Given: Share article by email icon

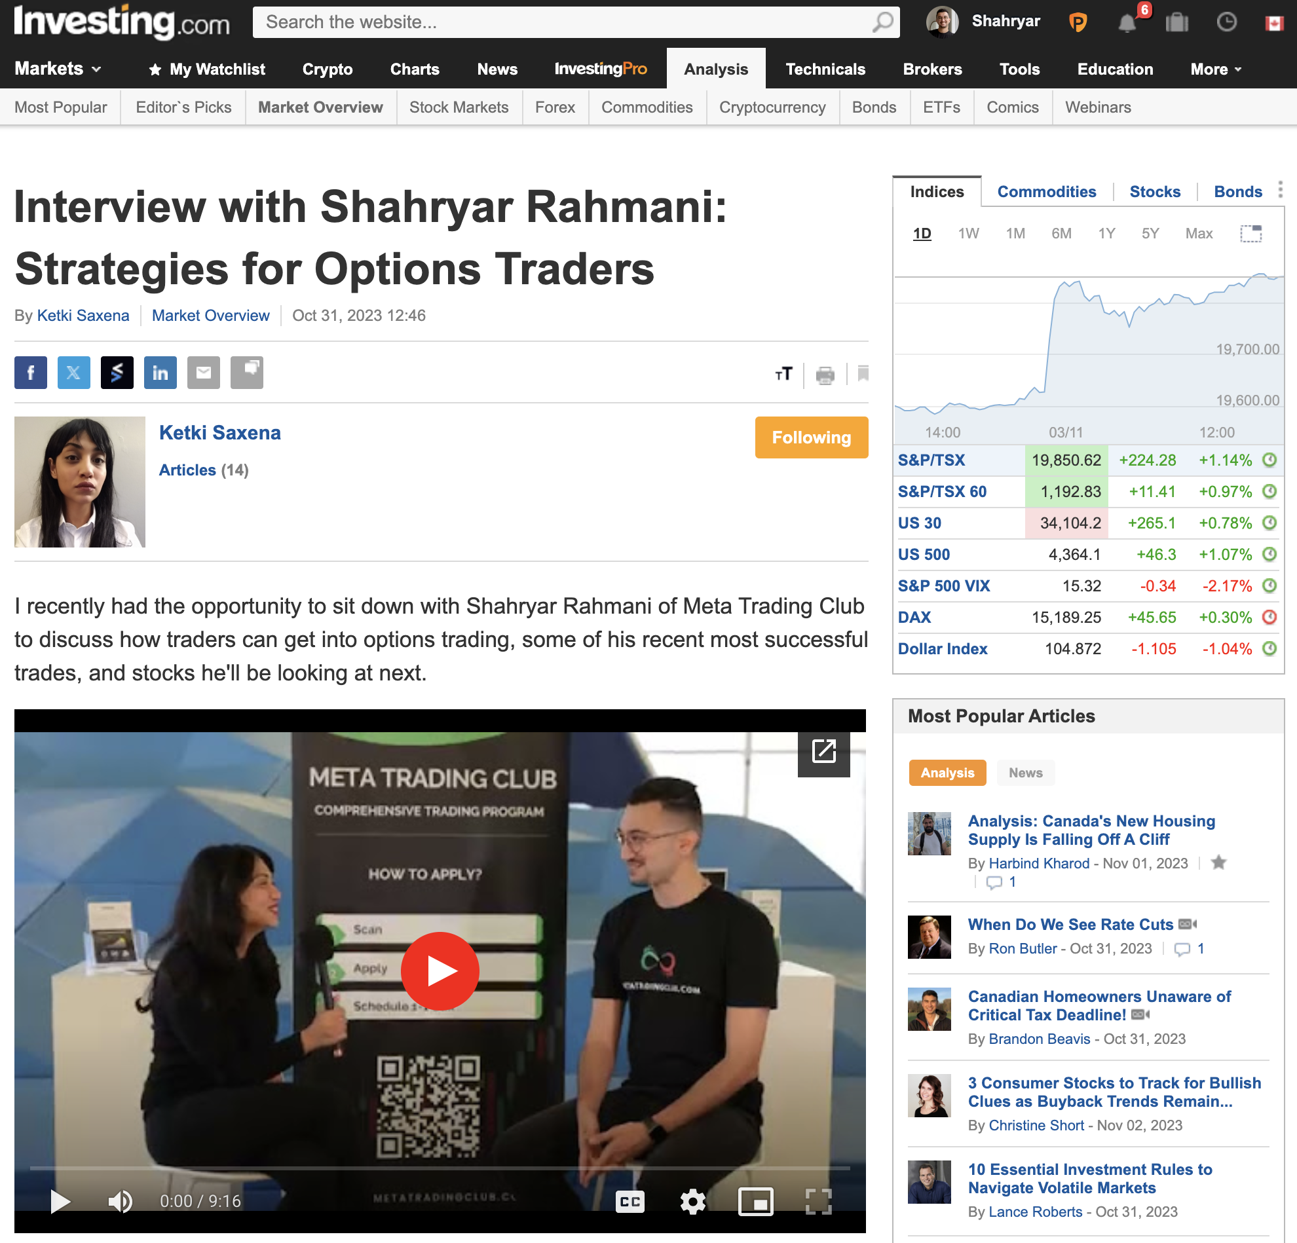Looking at the screenshot, I should pyautogui.click(x=203, y=373).
